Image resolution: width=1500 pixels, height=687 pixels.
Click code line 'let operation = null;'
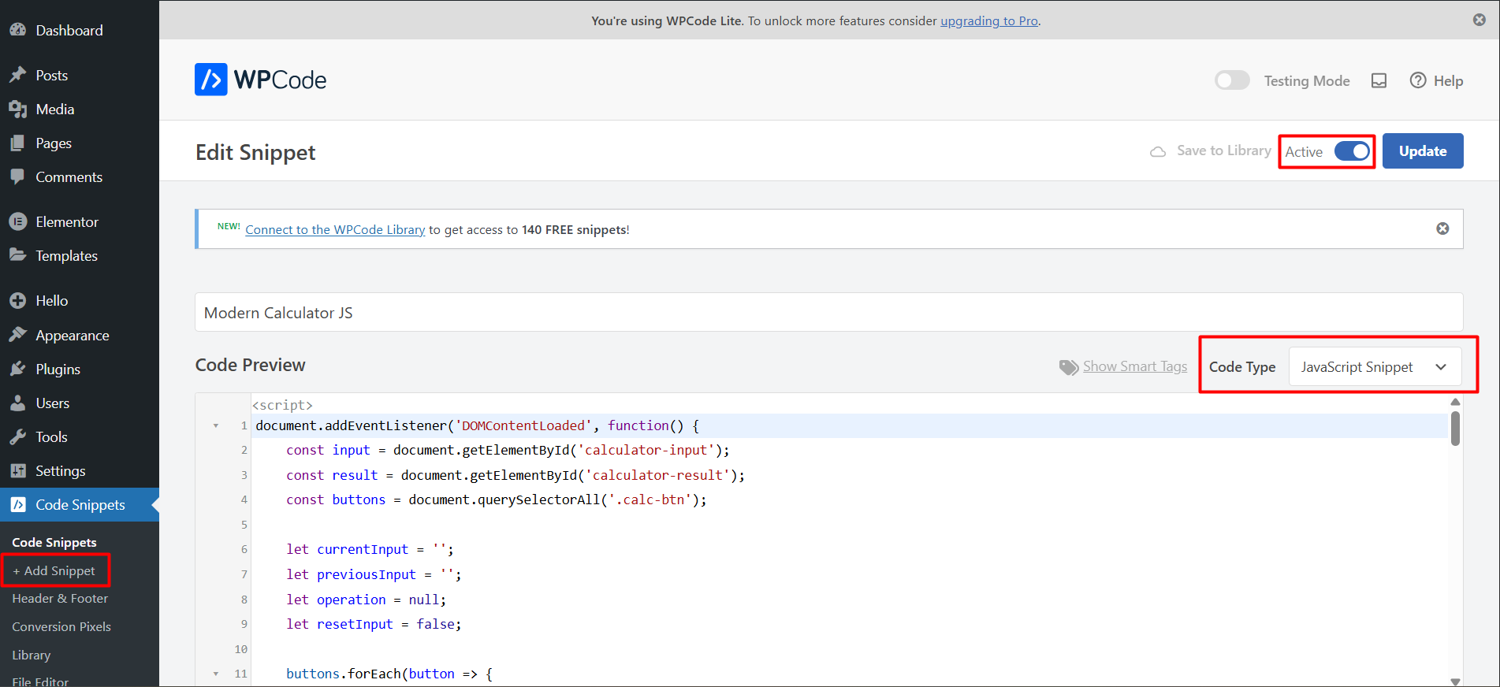coord(366,600)
